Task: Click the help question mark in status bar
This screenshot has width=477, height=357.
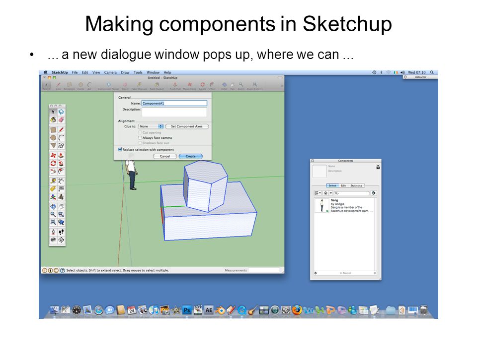Action: coord(63,270)
